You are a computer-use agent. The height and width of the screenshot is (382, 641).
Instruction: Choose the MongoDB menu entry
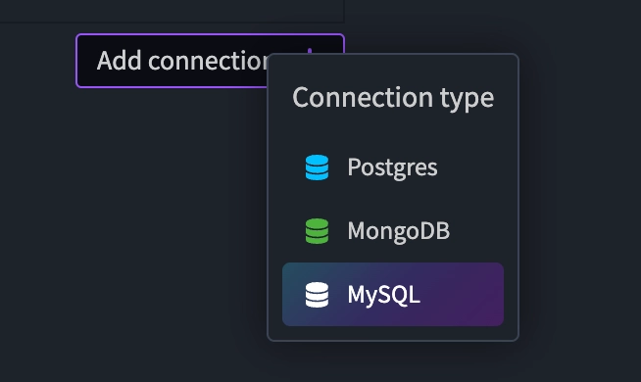point(393,231)
